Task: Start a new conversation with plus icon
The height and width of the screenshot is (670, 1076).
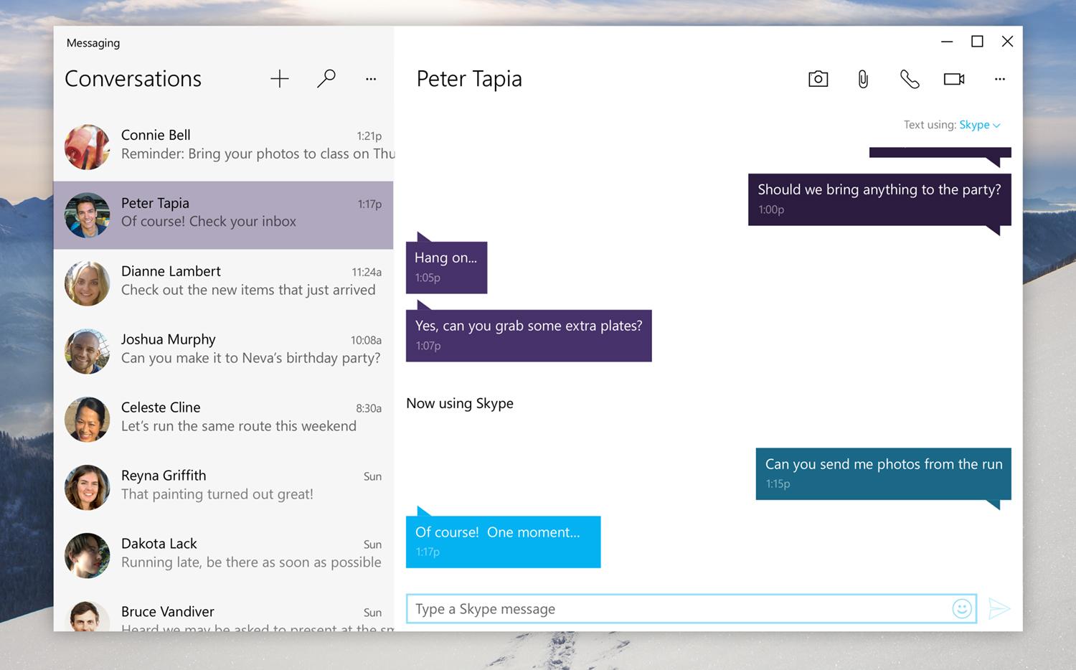Action: [x=279, y=79]
